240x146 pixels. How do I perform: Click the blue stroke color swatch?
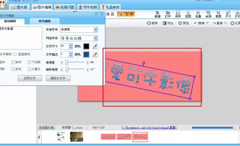pos(86,54)
